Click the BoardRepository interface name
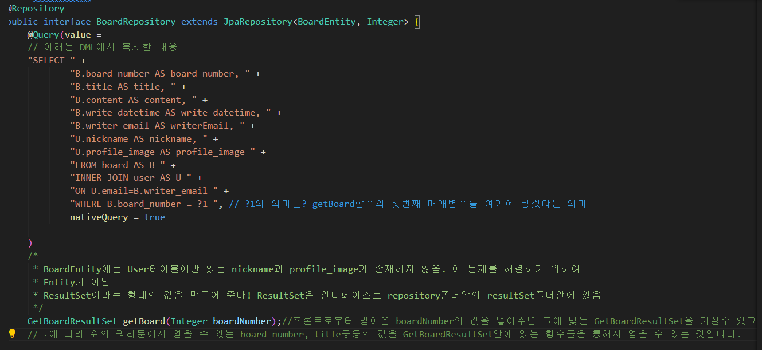 click(136, 22)
